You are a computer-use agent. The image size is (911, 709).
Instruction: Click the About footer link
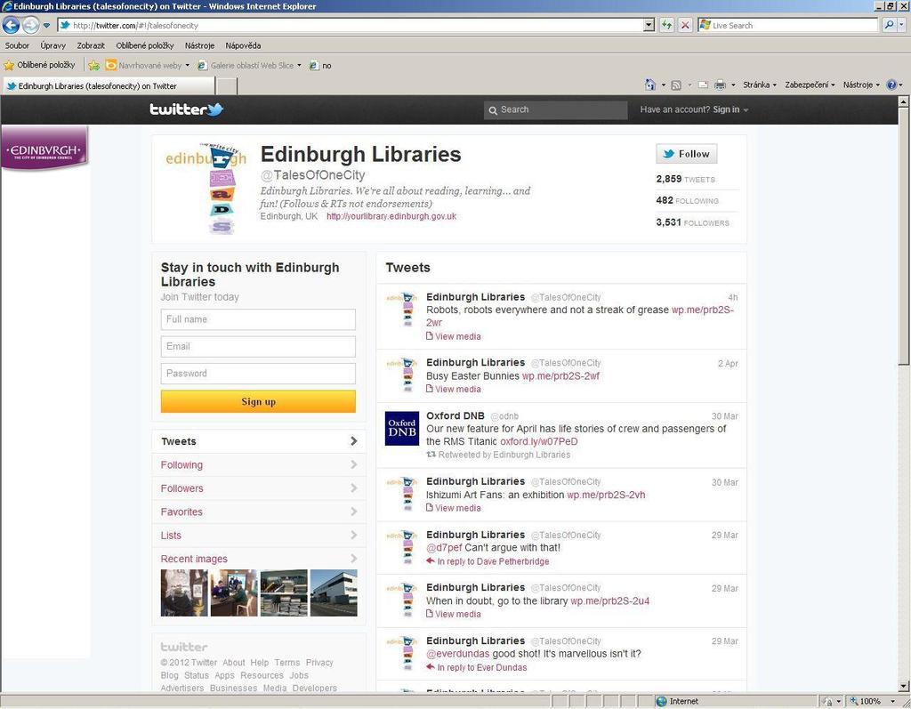tap(234, 663)
